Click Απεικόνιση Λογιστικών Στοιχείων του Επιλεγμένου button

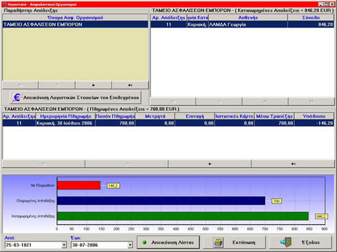click(76, 98)
